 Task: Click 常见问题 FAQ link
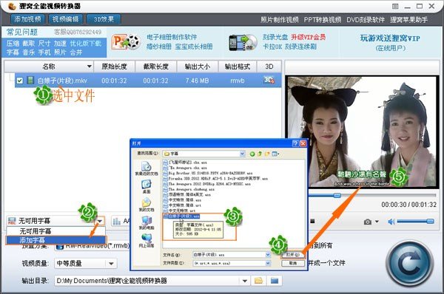[x=22, y=32]
